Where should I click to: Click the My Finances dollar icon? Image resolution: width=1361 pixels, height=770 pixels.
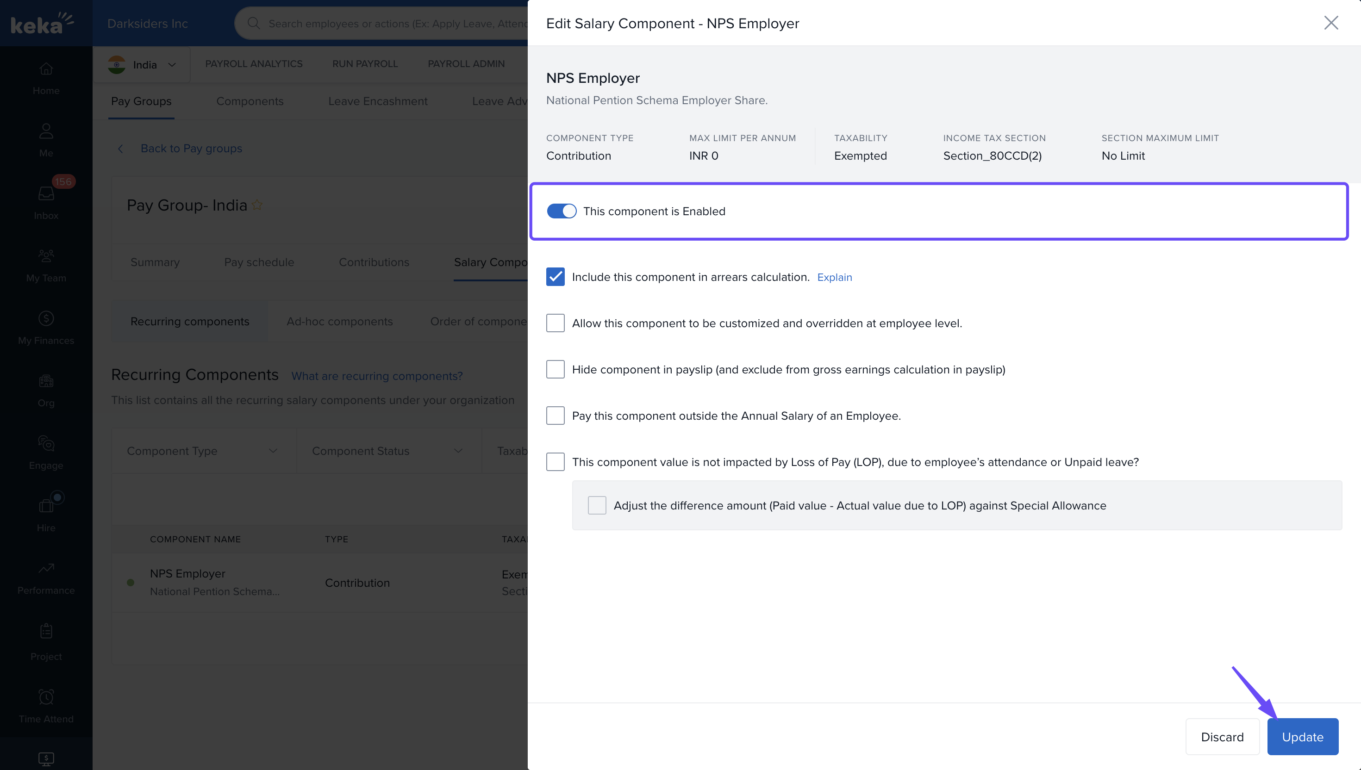pos(46,319)
